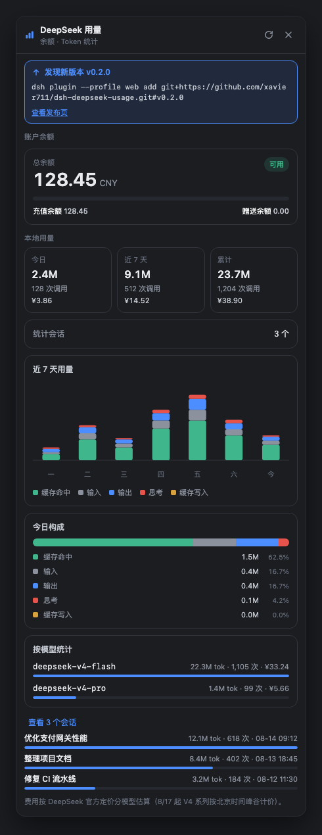Click the 近 7 天用量 chart title
322x835 pixels.
[x=53, y=370]
